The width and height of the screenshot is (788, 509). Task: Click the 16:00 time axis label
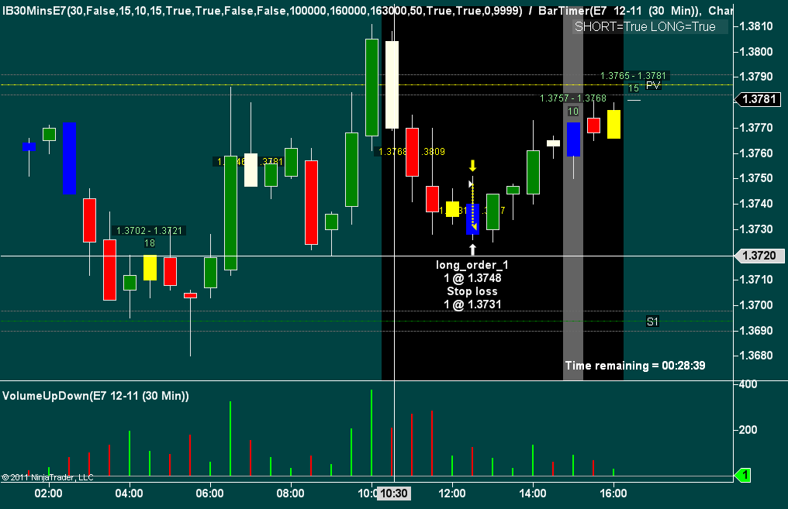click(x=613, y=494)
